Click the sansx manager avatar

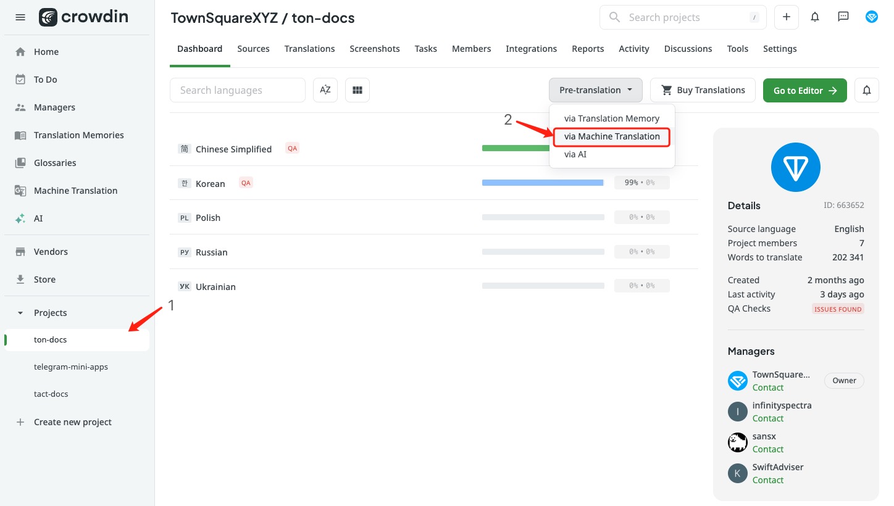click(738, 442)
